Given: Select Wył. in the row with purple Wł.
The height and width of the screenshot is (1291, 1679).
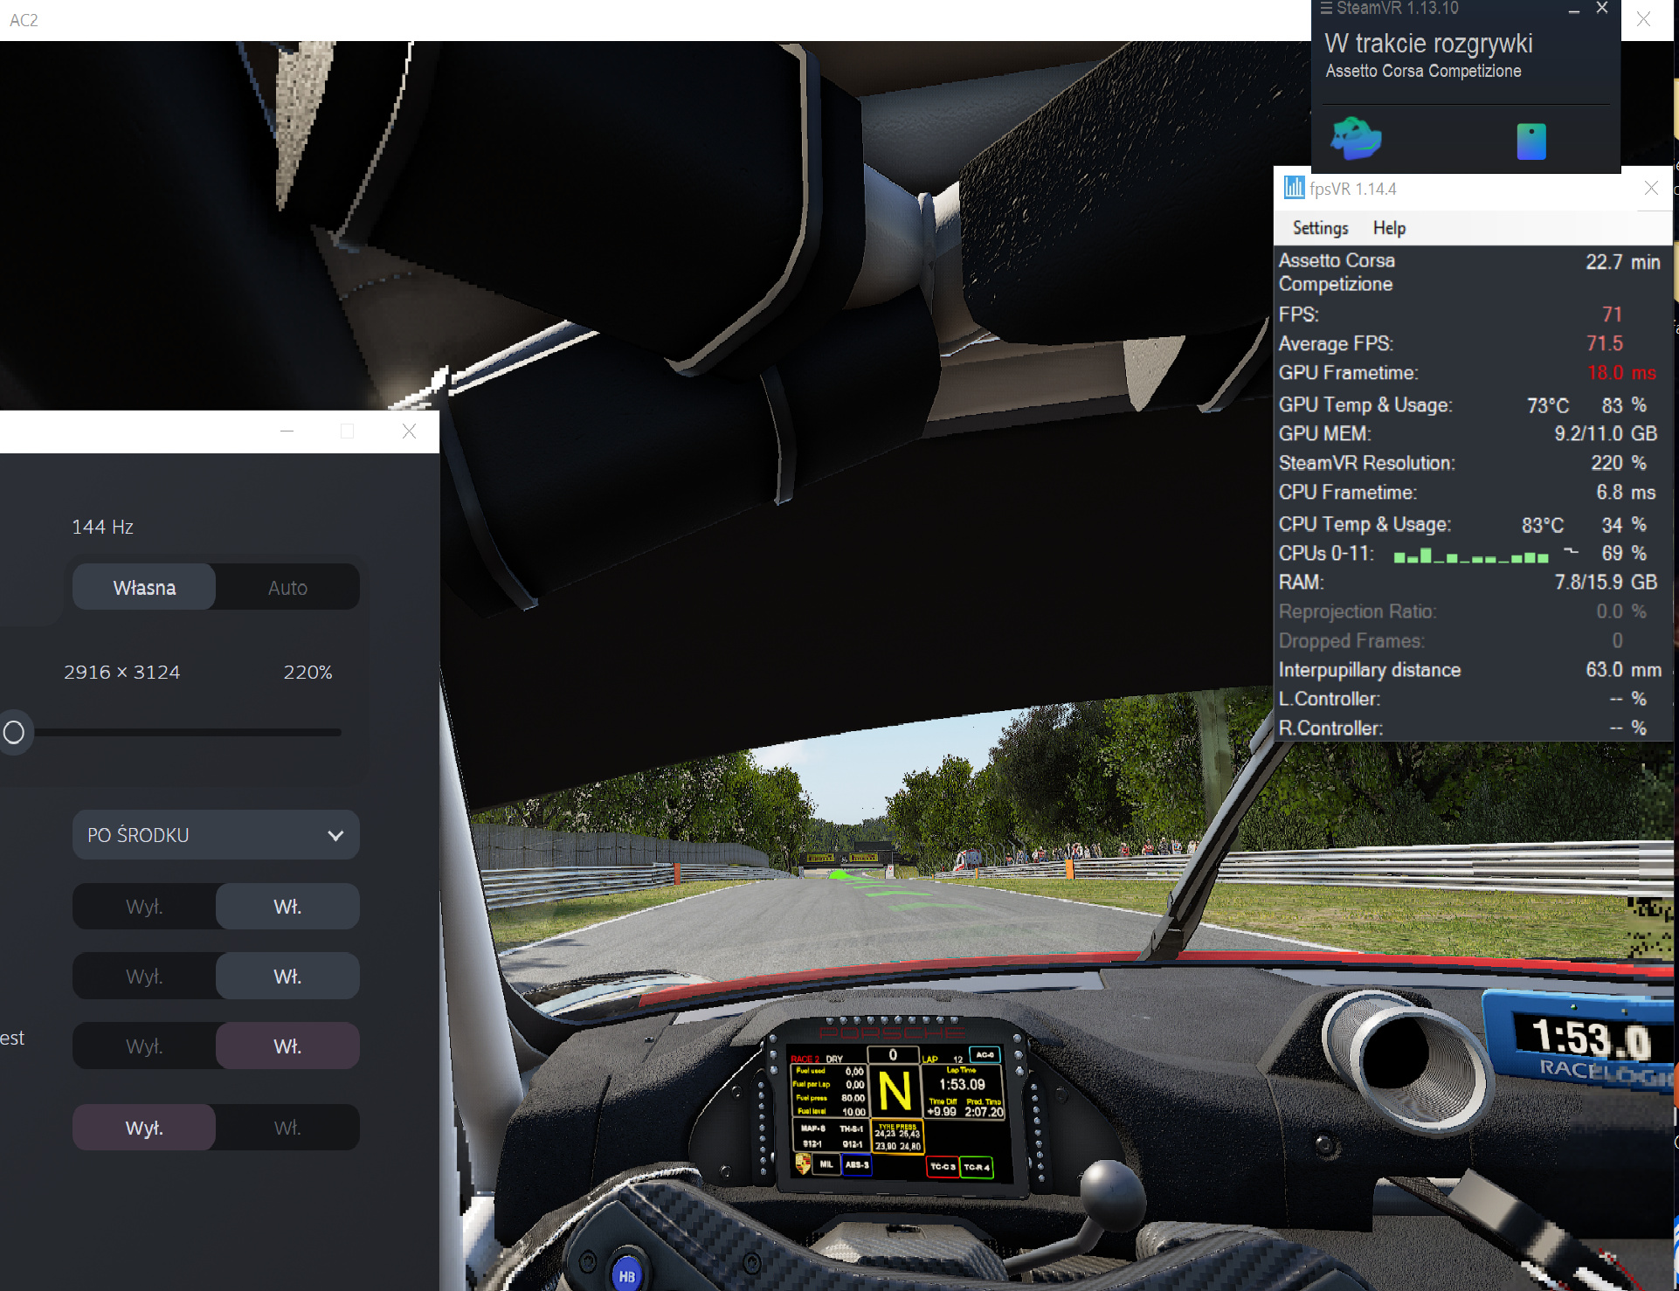Looking at the screenshot, I should pyautogui.click(x=144, y=1046).
